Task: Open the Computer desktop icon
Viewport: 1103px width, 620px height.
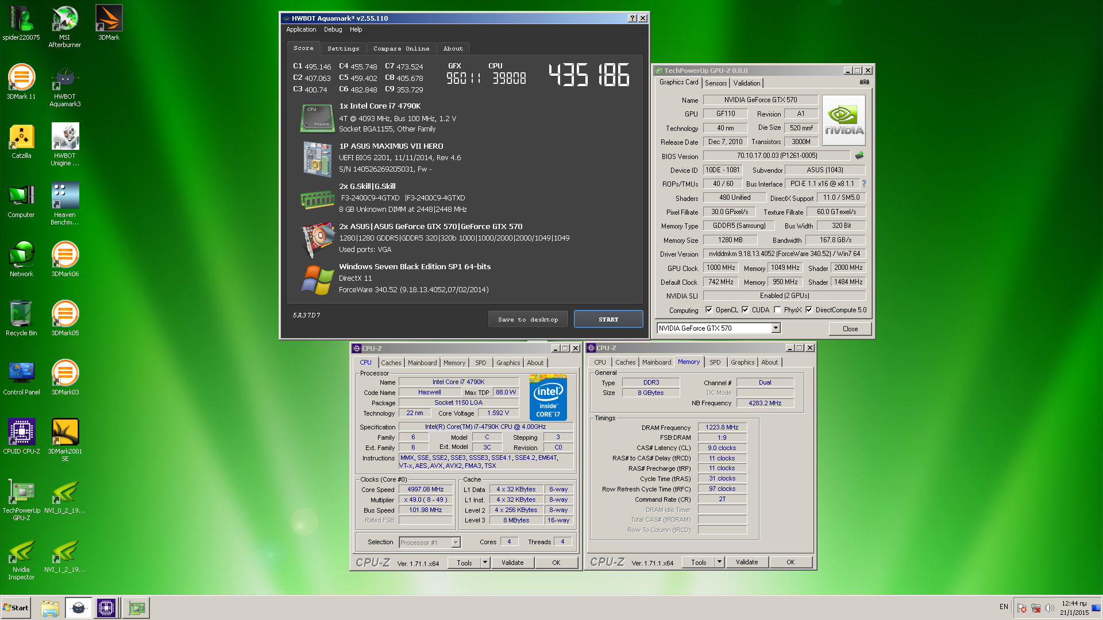Action: click(21, 200)
